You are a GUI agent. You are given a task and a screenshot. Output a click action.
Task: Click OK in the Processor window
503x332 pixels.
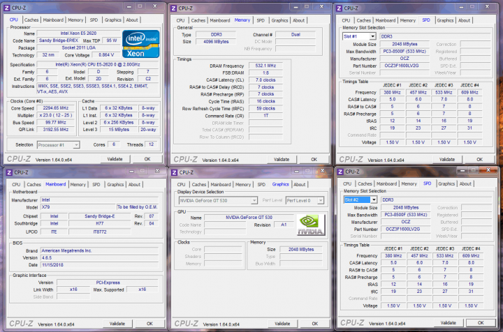pos(147,159)
